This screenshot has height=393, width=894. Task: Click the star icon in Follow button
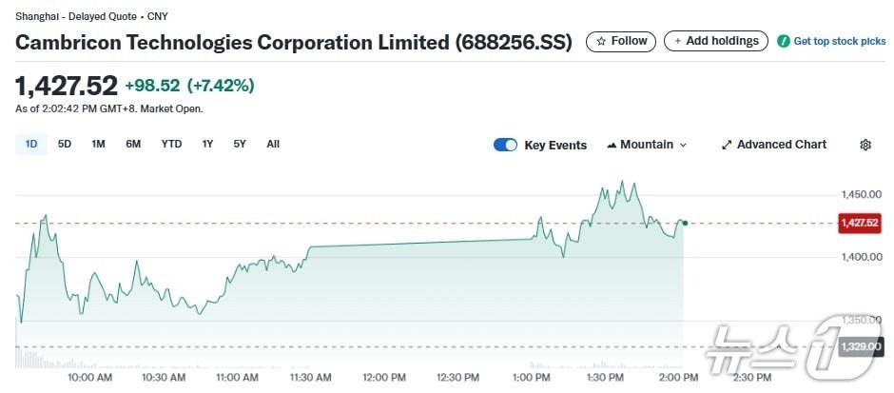click(x=600, y=41)
